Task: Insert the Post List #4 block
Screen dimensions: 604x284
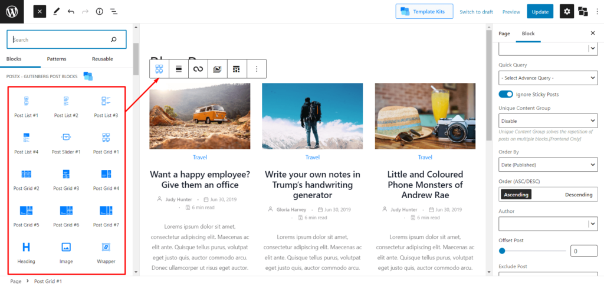Action: (x=26, y=143)
